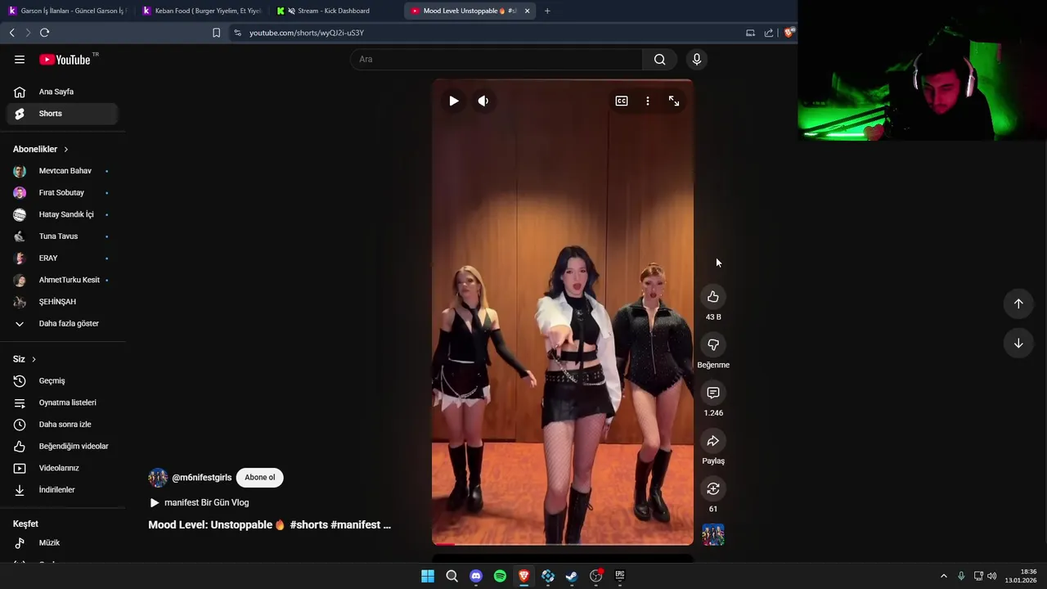Go to previous short with up arrow
Screen dimensions: 1047x589
click(1018, 303)
